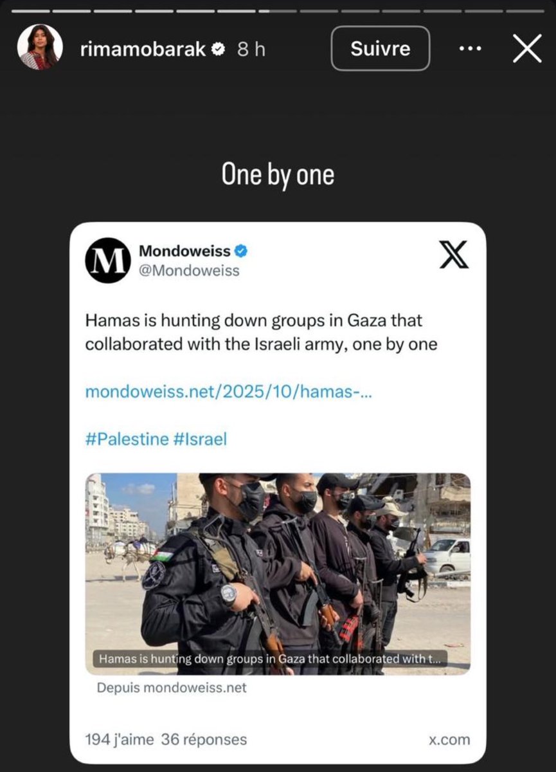Follow the account with the Suivre button

(381, 48)
